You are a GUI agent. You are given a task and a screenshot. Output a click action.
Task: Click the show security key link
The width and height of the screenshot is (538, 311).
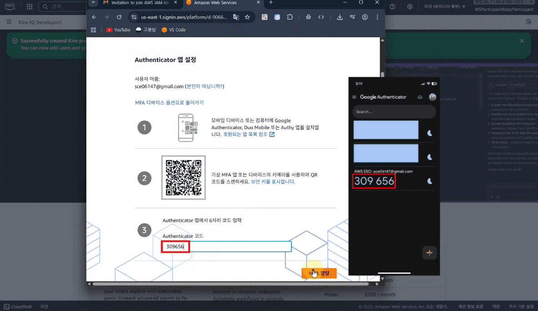coord(273,181)
